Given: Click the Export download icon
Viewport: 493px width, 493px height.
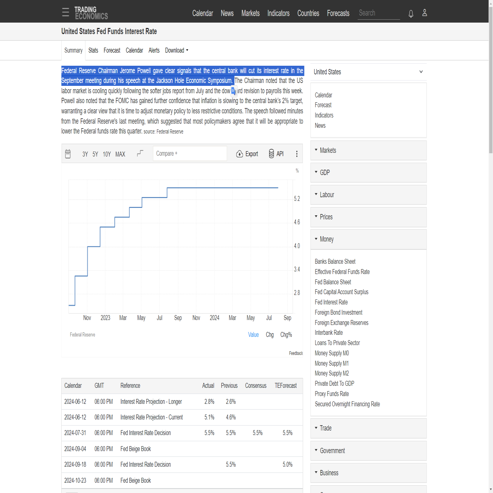Looking at the screenshot, I should (240, 154).
